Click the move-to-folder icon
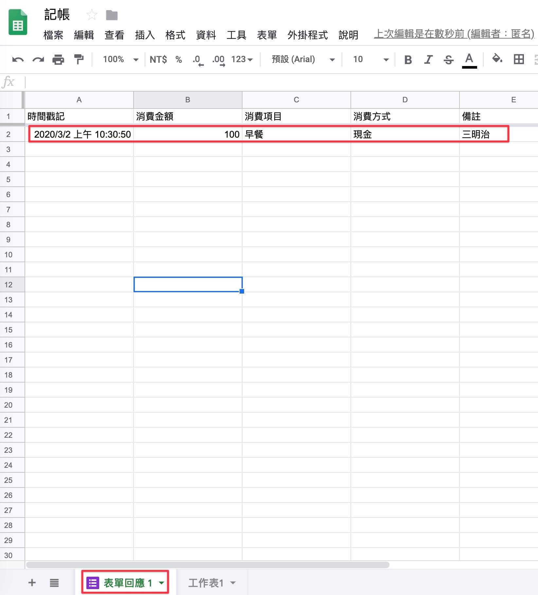 (112, 15)
